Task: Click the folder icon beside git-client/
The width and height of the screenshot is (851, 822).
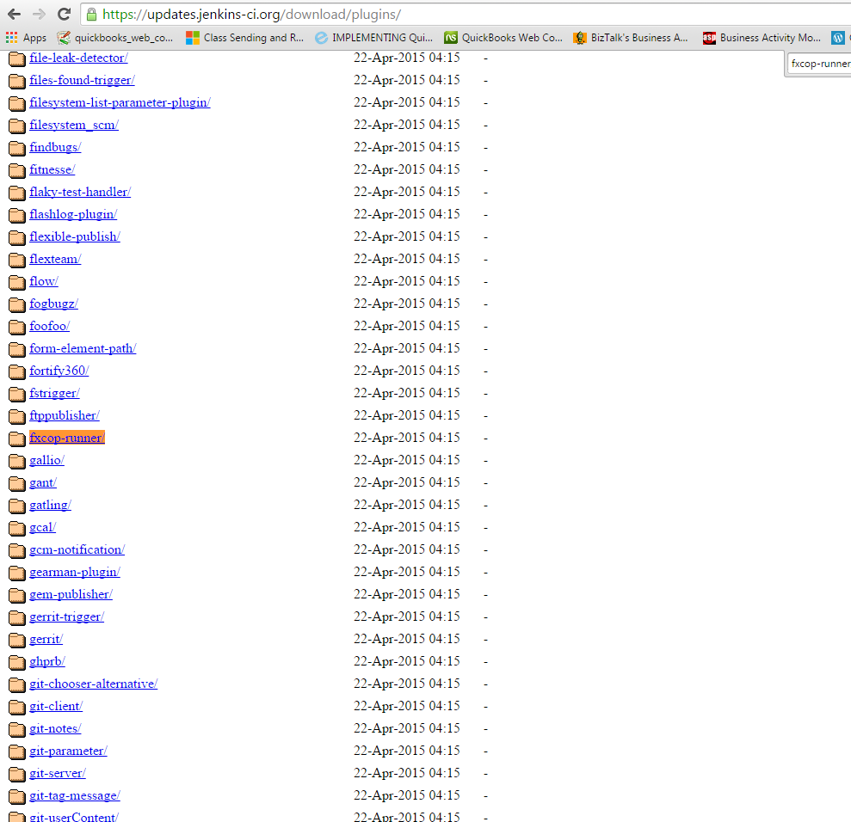Action: pyautogui.click(x=17, y=707)
